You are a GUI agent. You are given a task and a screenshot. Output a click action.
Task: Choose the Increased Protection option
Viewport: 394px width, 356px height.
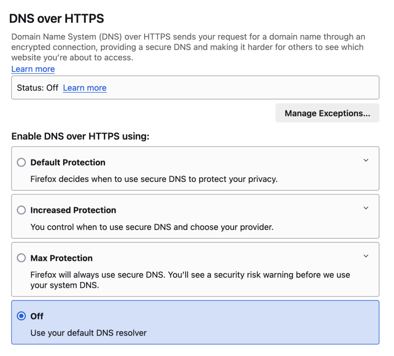tap(21, 210)
